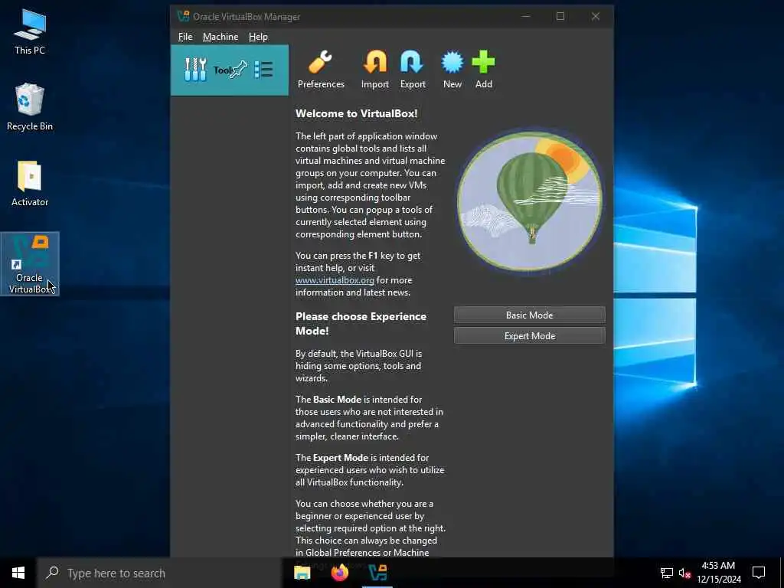Open the notification center icon
The width and height of the screenshot is (784, 588).
click(x=759, y=573)
